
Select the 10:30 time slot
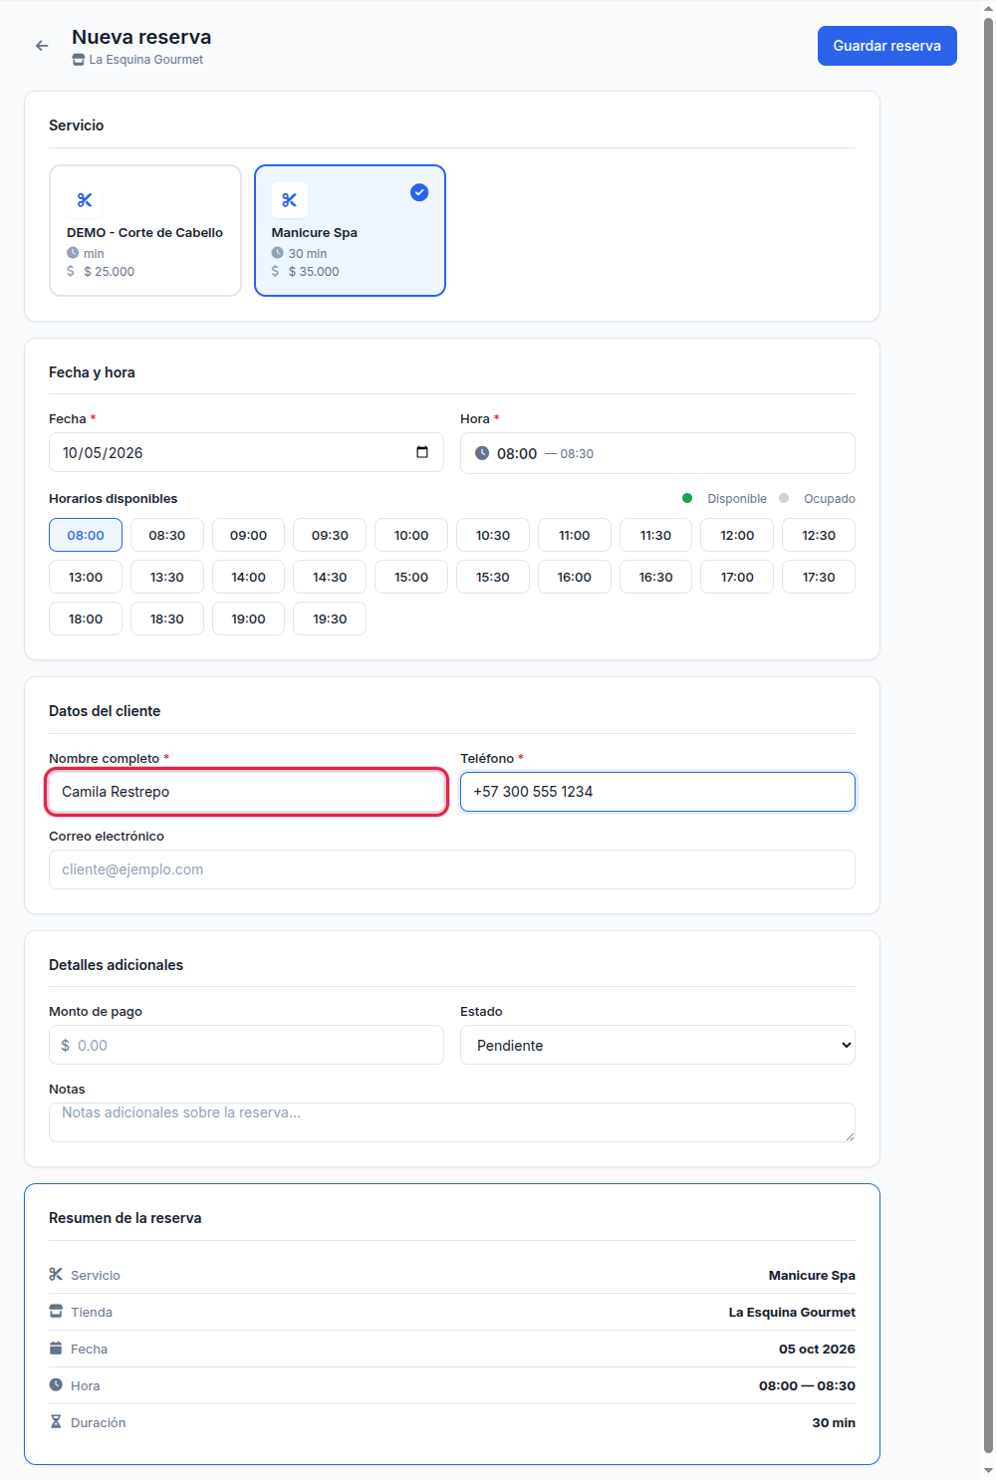point(493,535)
